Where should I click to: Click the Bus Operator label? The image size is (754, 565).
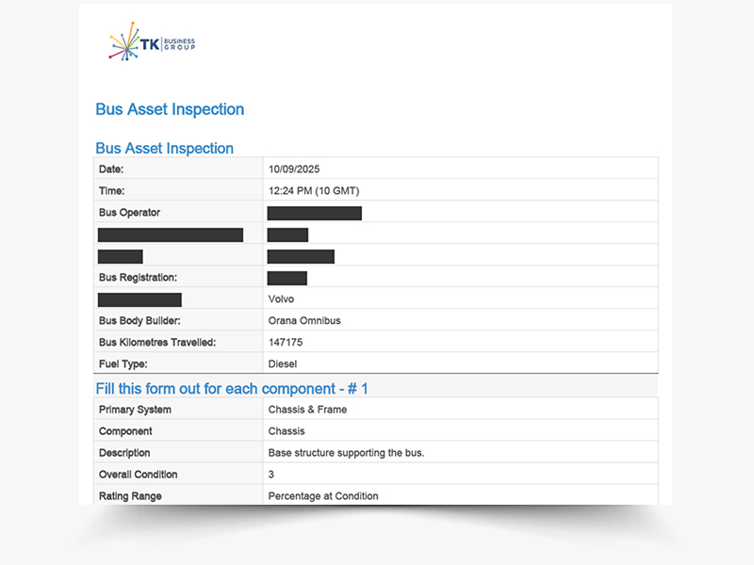point(129,213)
